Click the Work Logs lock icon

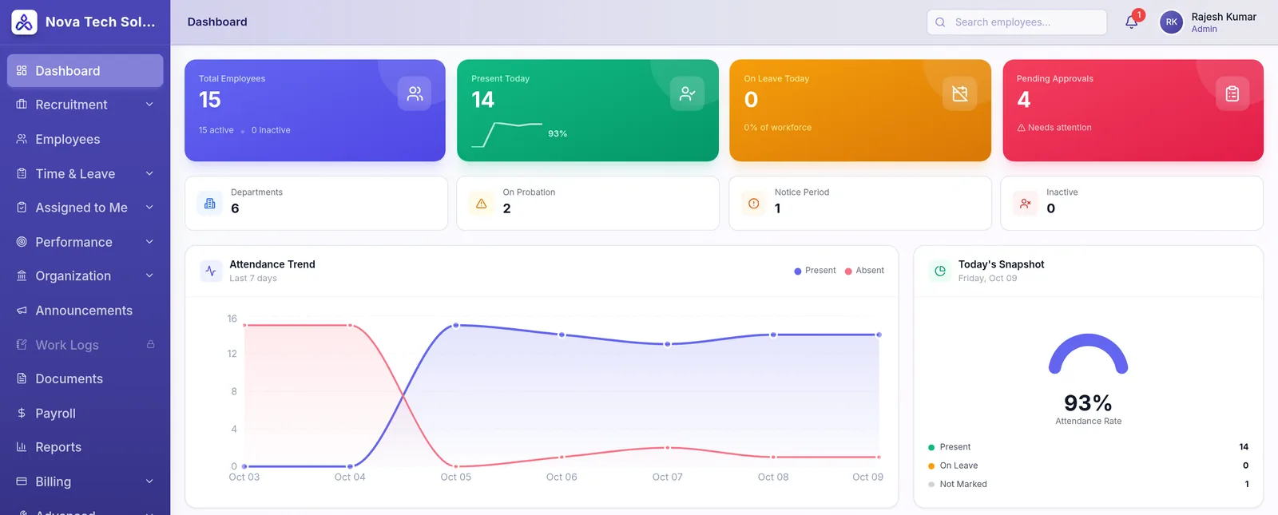150,345
